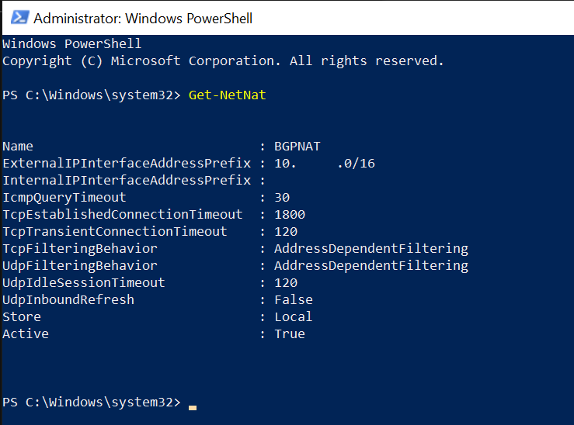This screenshot has width=574, height=425.
Task: Click the last PS C:\Windows\system32 prompt
Action: pyautogui.click(x=92, y=402)
